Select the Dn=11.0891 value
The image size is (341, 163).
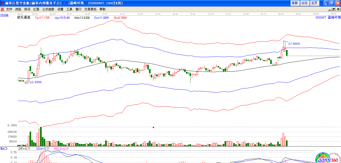pyautogui.click(x=102, y=18)
